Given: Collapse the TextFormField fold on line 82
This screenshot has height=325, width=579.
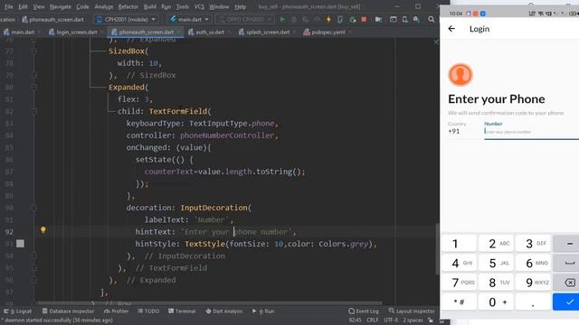Looking at the screenshot, I should click(x=33, y=111).
